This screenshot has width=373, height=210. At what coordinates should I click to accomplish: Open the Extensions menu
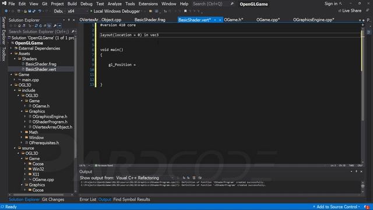148,4
